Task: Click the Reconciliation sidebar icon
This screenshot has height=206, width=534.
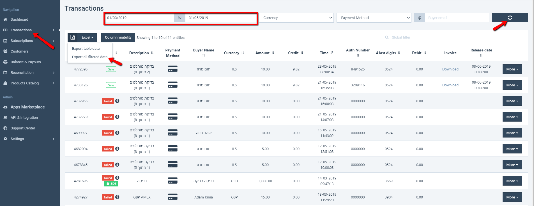Action: 5,73
